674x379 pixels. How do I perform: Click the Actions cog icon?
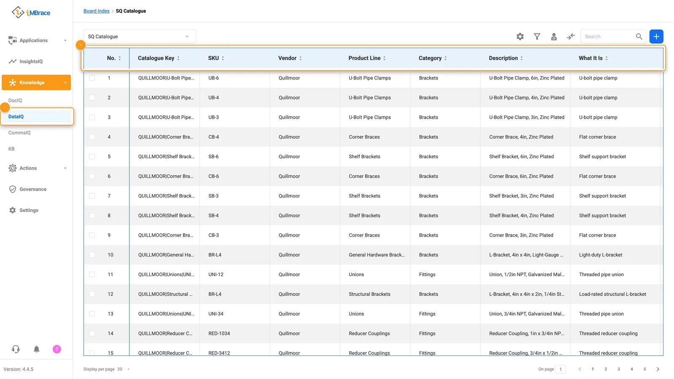[x=13, y=168]
